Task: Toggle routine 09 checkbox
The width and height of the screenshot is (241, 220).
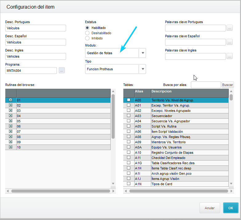Action: 10,142
